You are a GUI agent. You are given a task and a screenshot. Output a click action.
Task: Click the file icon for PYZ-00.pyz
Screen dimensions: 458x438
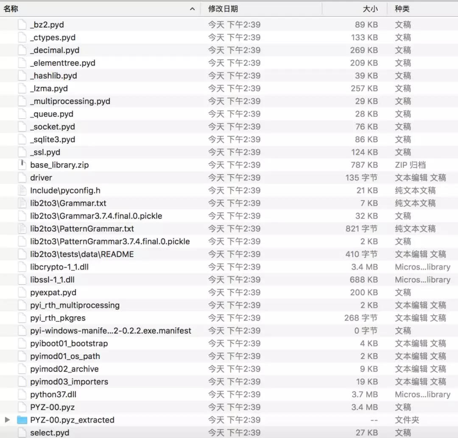point(21,407)
